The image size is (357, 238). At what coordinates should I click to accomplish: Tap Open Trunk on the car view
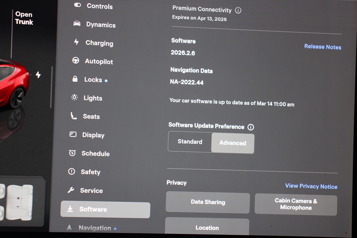(24, 18)
